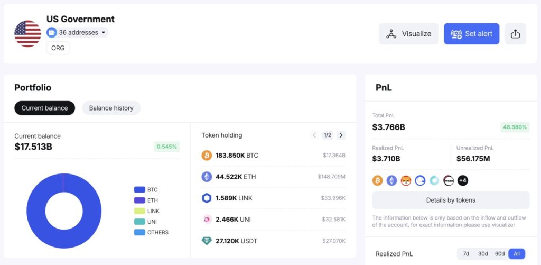Click the Bitcoin icon in token holdings
541x265 pixels.
click(x=207, y=156)
